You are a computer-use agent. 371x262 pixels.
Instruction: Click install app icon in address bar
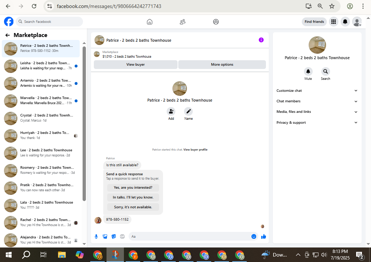(x=309, y=6)
